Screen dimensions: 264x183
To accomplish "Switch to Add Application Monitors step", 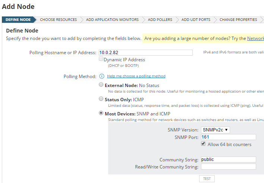I will (x=112, y=20).
